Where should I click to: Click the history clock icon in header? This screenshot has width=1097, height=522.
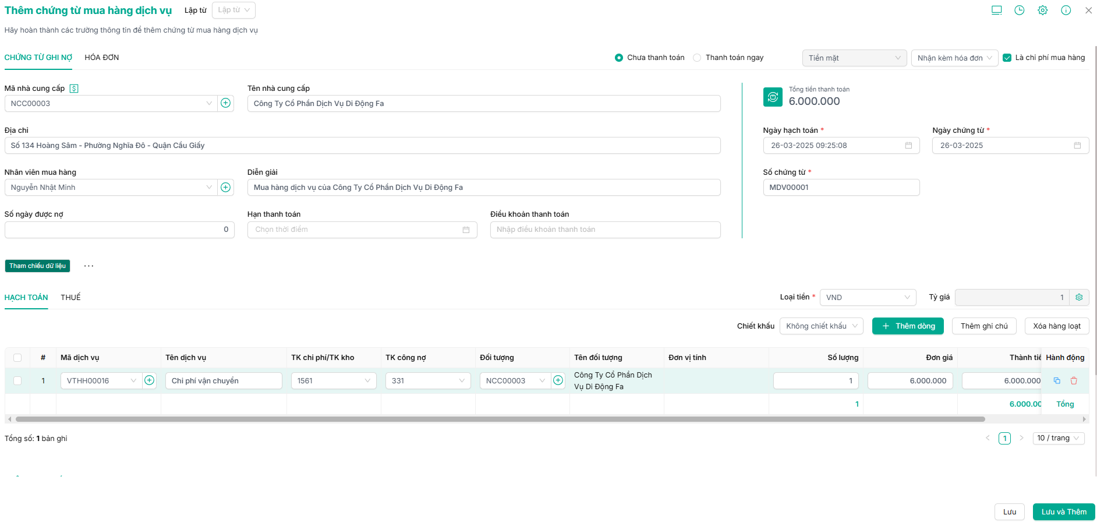1019,10
